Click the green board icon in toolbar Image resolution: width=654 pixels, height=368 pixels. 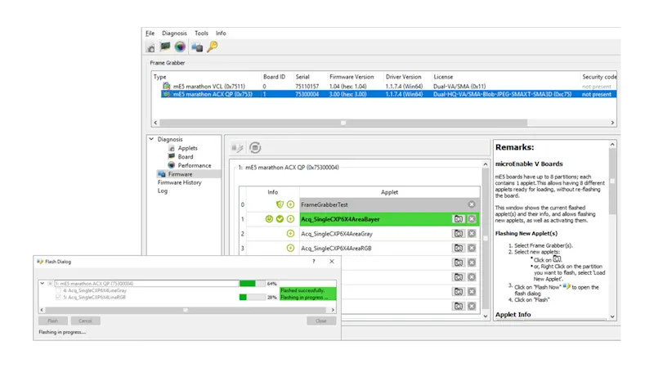(x=165, y=47)
